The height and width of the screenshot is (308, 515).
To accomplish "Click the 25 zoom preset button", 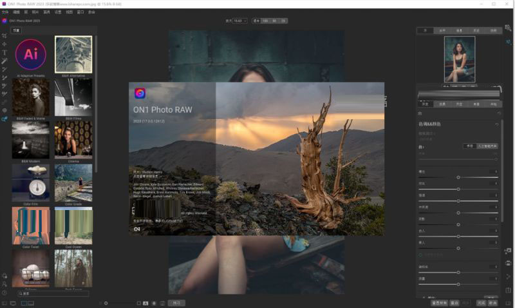I will 283,21.
